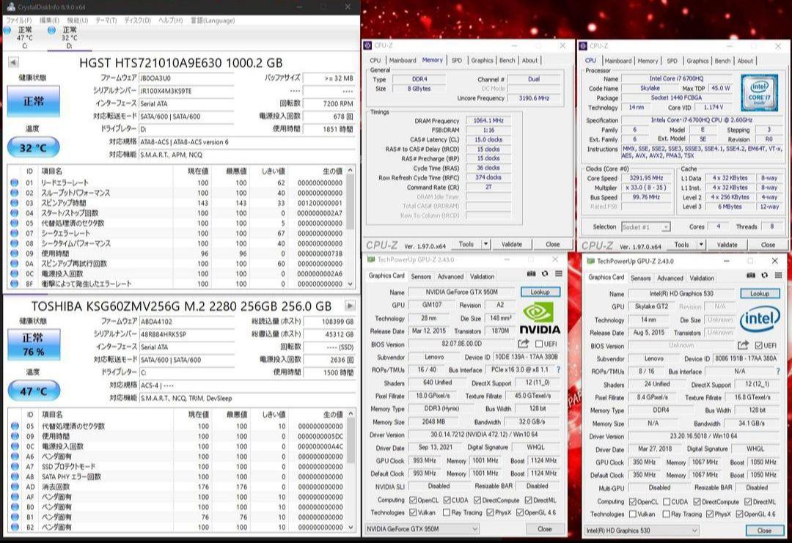Toggle OpenCL checkbox in NVIDIA GPU-Z
The height and width of the screenshot is (543, 792).
pos(413,500)
